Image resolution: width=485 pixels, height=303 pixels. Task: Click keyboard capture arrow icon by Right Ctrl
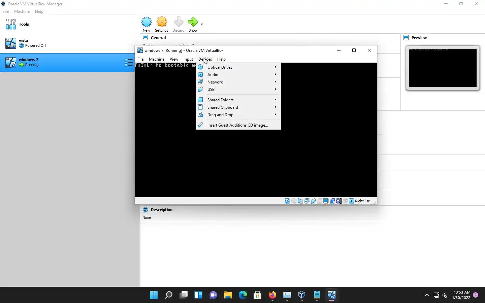(351, 201)
